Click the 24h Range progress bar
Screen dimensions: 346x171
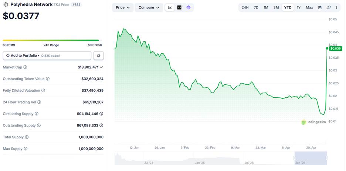[51, 40]
